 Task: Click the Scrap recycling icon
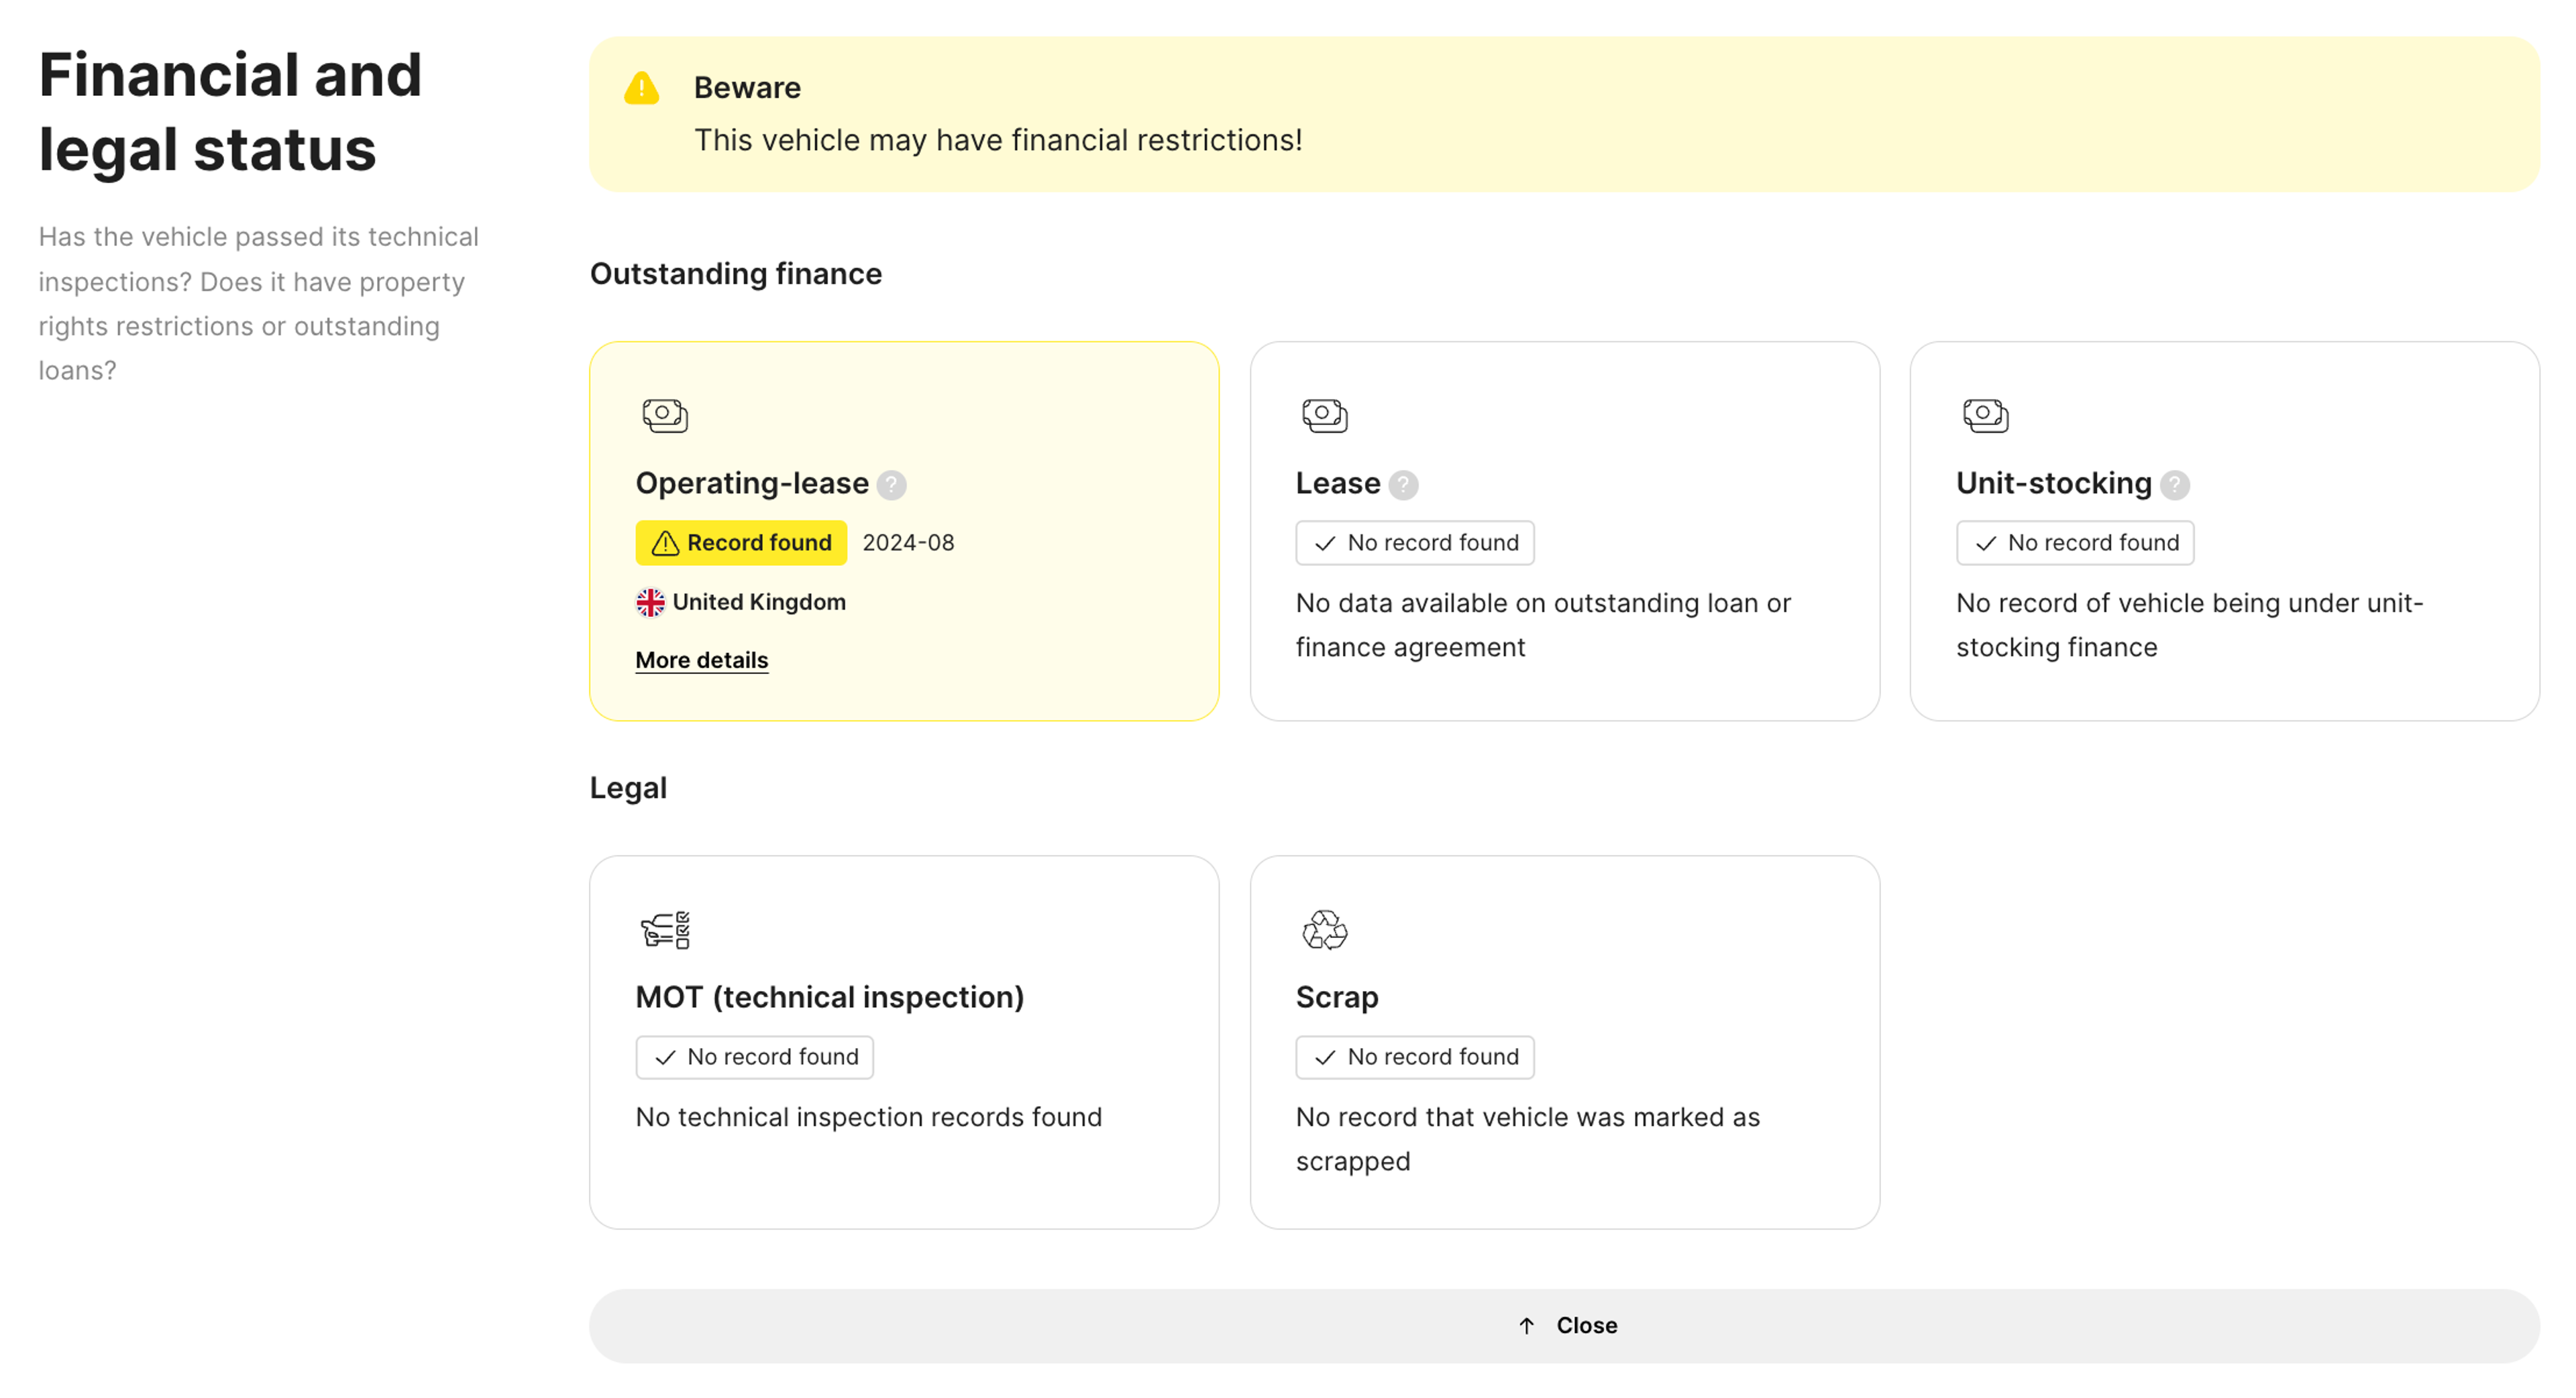(x=1324, y=929)
